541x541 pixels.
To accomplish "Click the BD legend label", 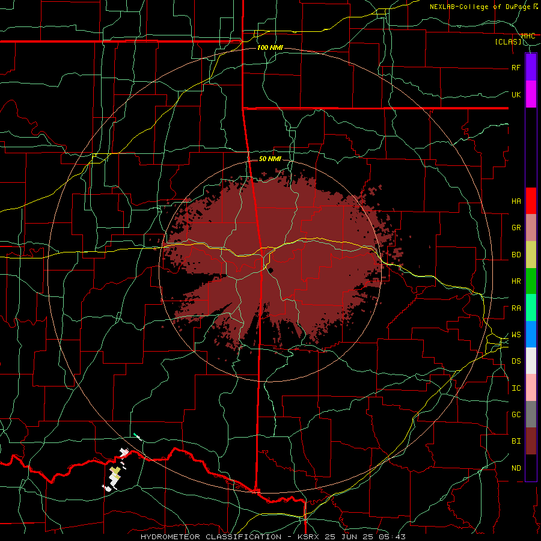I will click(516, 255).
